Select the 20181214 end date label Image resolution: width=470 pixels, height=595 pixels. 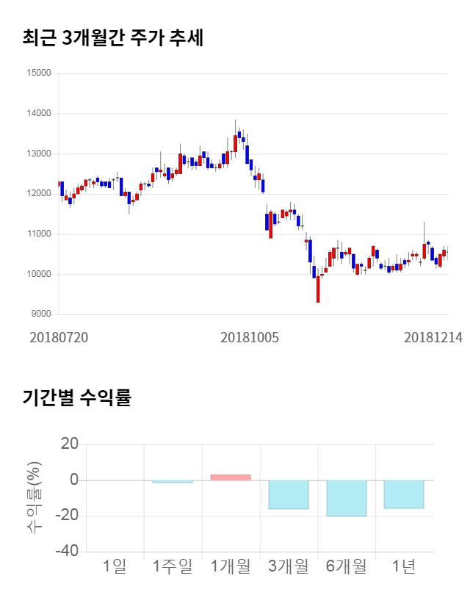[x=433, y=337]
